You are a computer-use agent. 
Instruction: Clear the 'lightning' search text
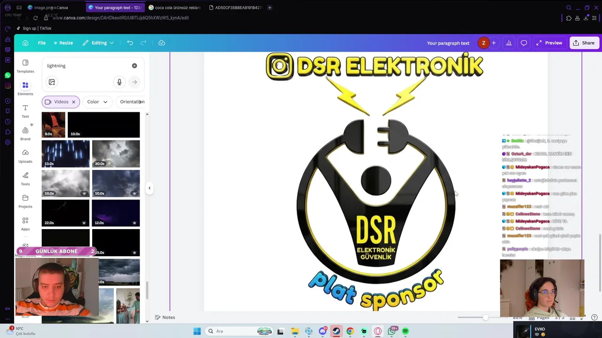tap(135, 66)
